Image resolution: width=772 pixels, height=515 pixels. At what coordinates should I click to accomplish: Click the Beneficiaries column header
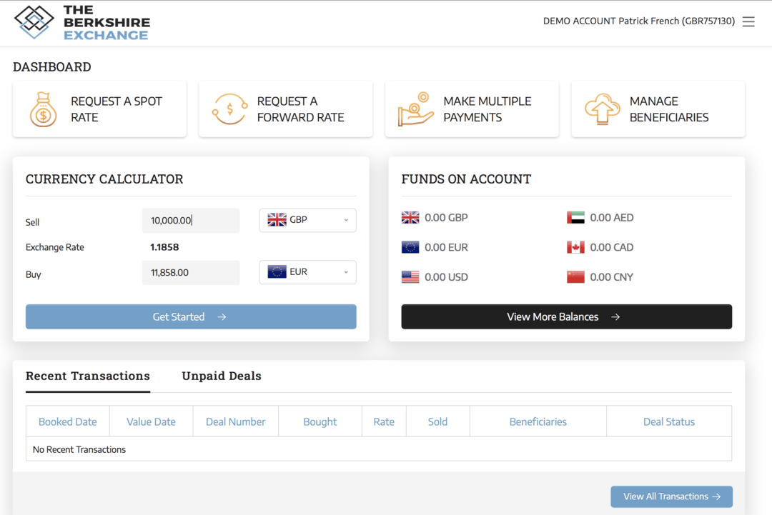[x=538, y=421]
